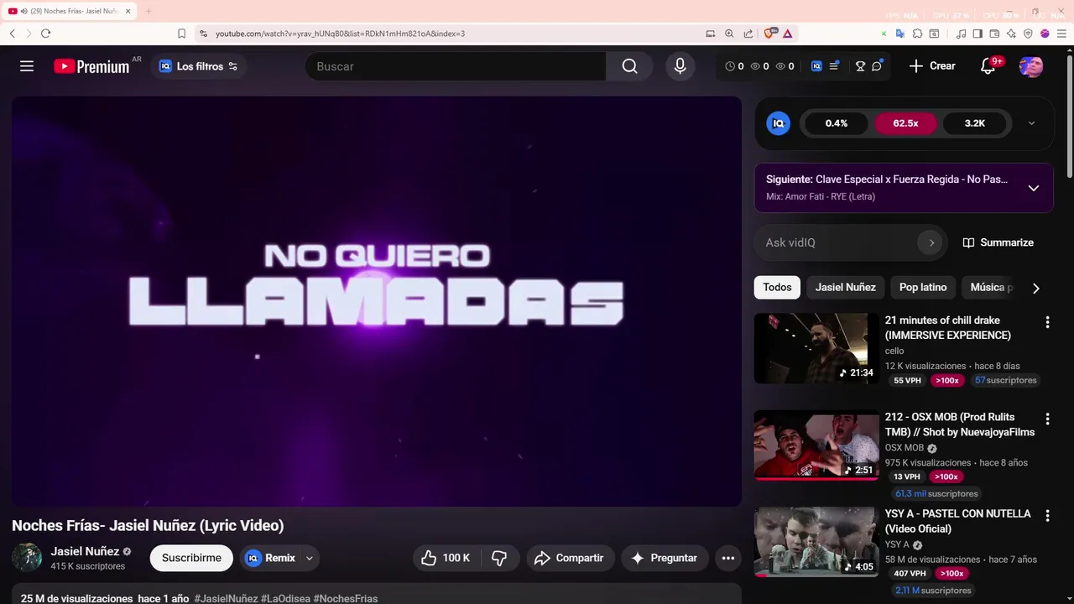Open Los filtros vidIQ filter settings
1074x604 pixels.
[x=199, y=66]
